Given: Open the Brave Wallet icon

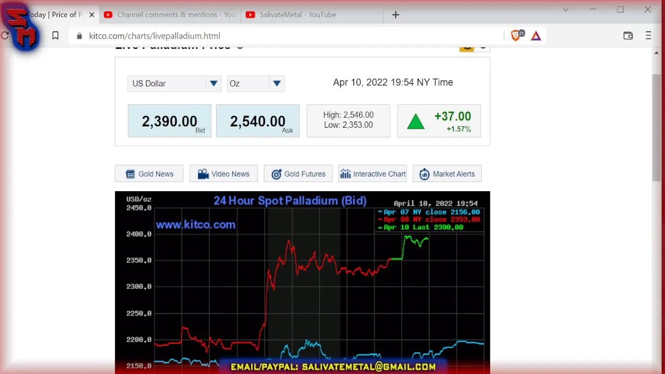Looking at the screenshot, I should pos(628,36).
